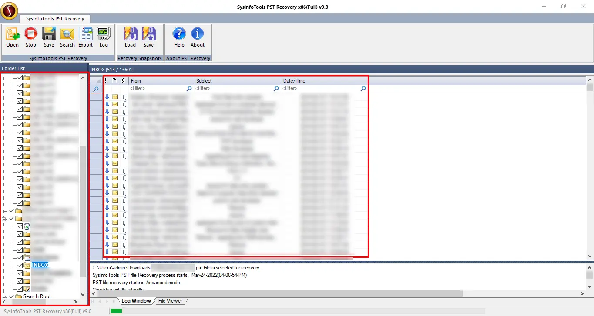Save a snapshot in Recovery Snapshots group
Screen dimensions: 594x316
(149, 34)
